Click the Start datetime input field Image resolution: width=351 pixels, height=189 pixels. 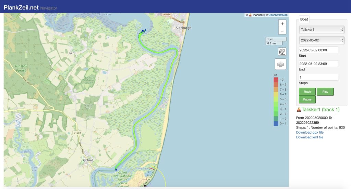[318, 50]
